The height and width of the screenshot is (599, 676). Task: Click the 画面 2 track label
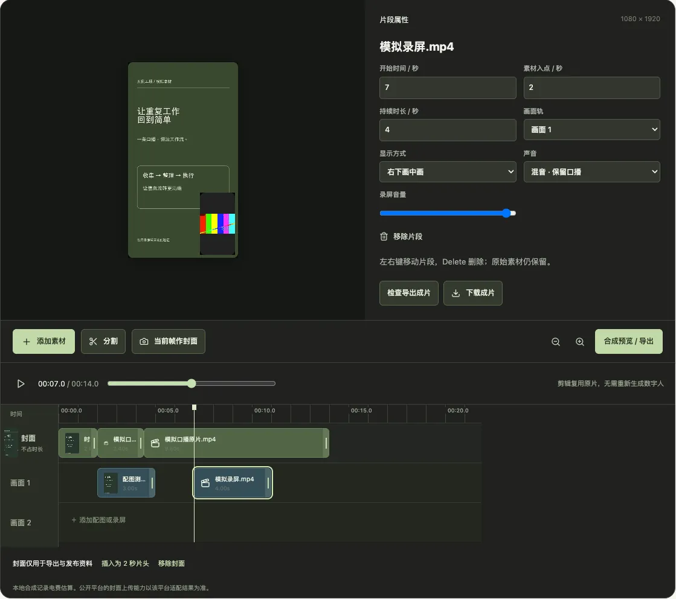[21, 523]
